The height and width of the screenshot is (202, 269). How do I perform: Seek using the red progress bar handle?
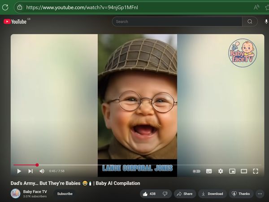[x=37, y=165]
